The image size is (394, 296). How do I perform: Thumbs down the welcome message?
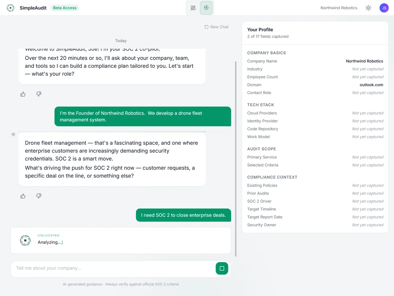coord(39,94)
